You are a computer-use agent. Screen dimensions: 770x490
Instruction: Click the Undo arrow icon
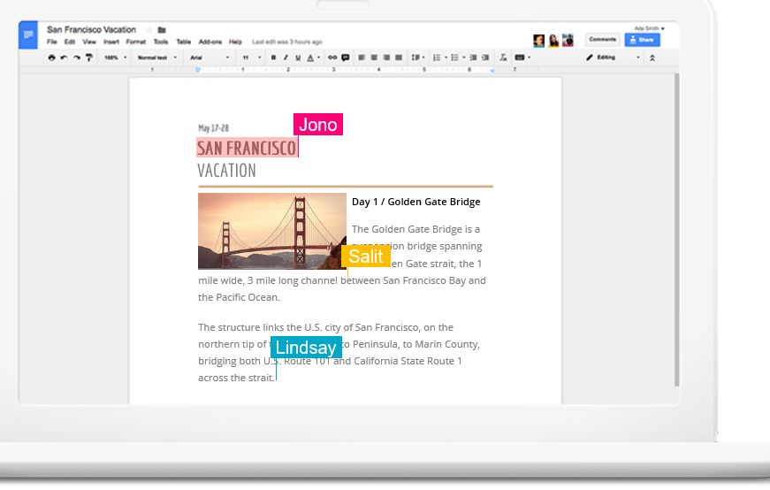coord(64,57)
